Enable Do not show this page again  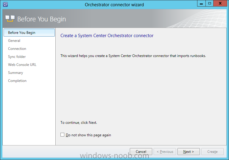(x=62, y=135)
